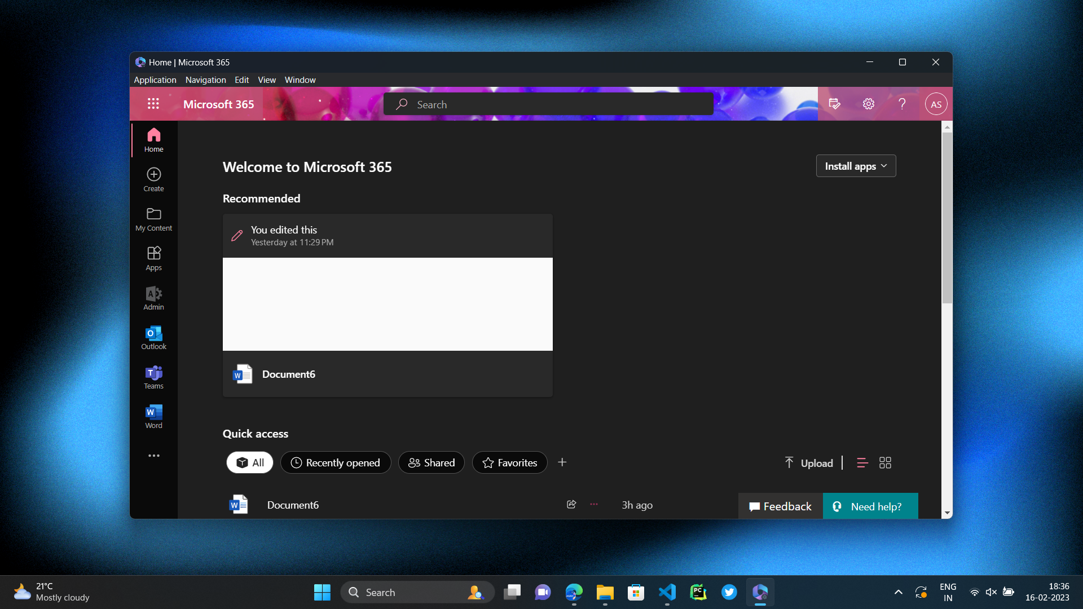
Task: Expand the sidebar more apps ellipsis
Action: [153, 456]
